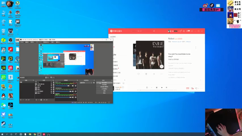Click the volume speaker icon in music player
Image resolution: width=242 pixels, height=136 pixels.
[196, 88]
